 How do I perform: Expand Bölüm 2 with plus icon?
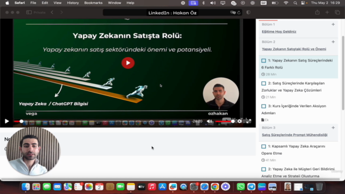(333, 42)
